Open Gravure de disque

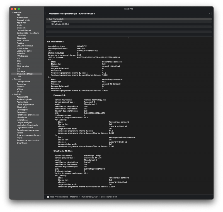click(25, 46)
